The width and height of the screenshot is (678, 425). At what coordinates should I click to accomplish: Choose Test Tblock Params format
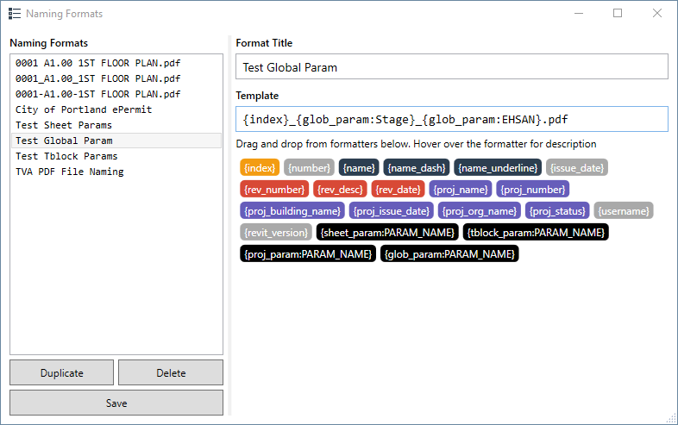pos(116,157)
